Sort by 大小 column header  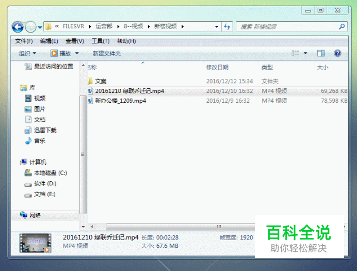click(322, 68)
